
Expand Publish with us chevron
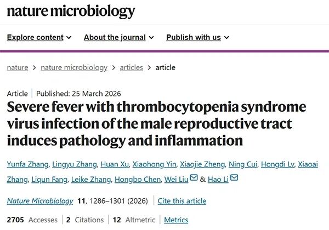pyautogui.click(x=226, y=38)
